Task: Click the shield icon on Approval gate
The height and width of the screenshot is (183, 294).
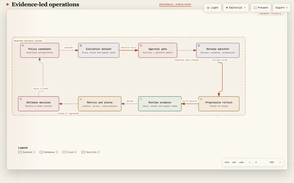Action: (141, 45)
